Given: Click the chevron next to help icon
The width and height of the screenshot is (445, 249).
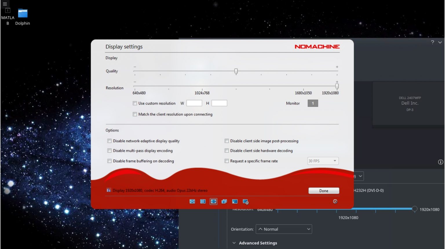Looking at the screenshot, I should [440, 42].
